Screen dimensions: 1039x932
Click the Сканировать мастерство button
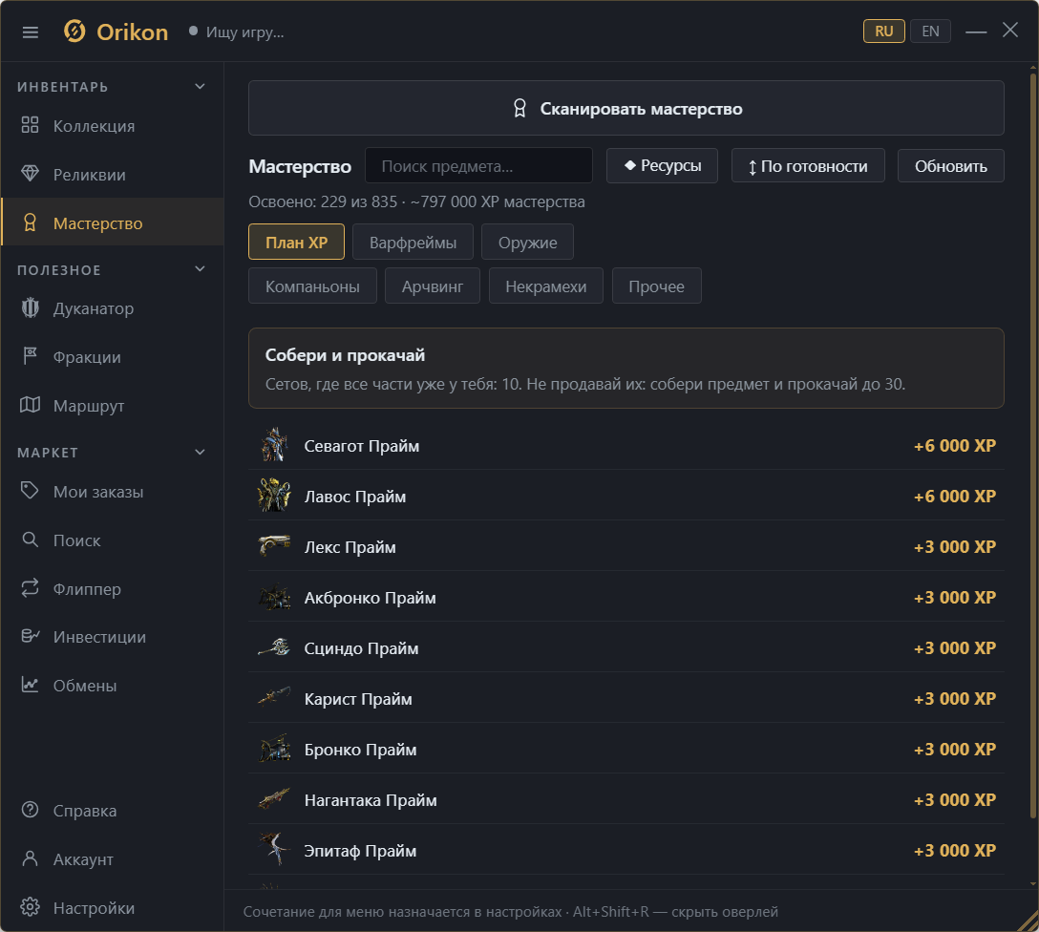(x=626, y=108)
